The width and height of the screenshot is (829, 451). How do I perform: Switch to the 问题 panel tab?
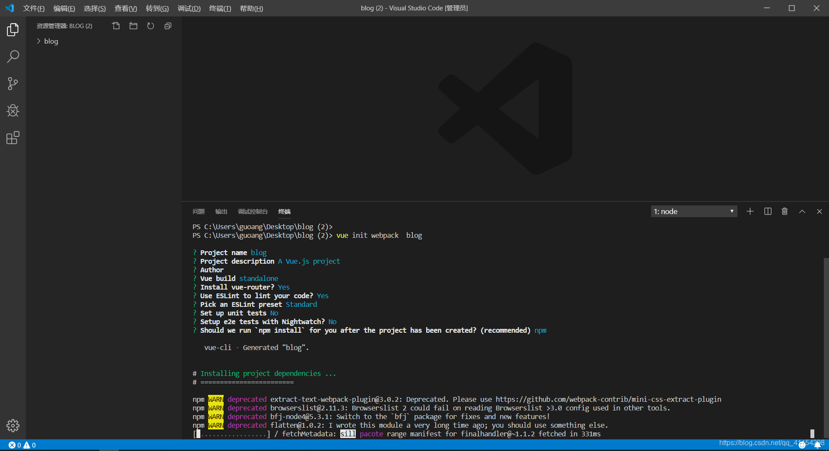coord(199,211)
